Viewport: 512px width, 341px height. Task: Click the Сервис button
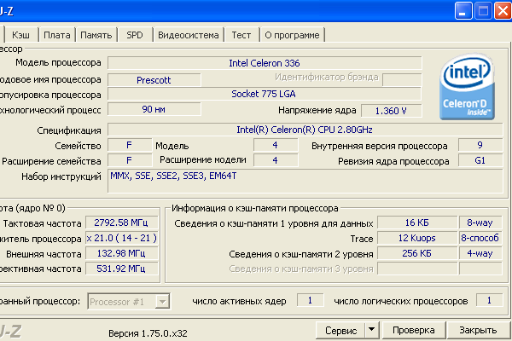(340, 329)
